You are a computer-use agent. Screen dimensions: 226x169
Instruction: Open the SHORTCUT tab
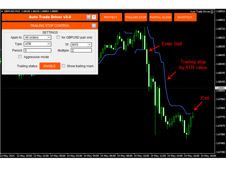click(x=185, y=17)
